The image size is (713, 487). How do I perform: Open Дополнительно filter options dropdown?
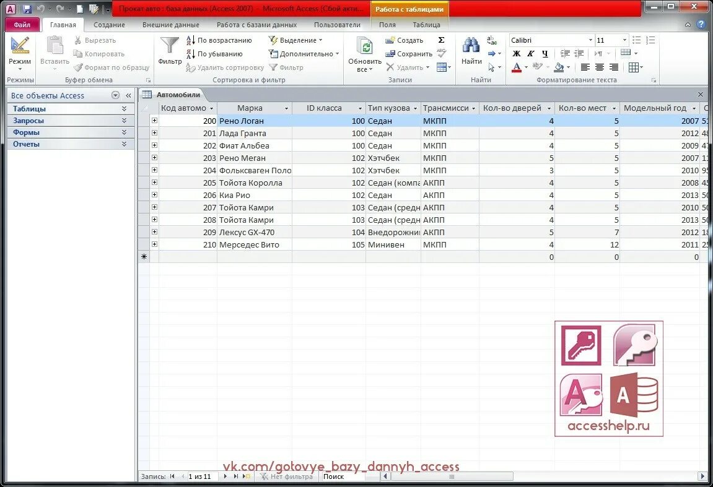[x=304, y=54]
